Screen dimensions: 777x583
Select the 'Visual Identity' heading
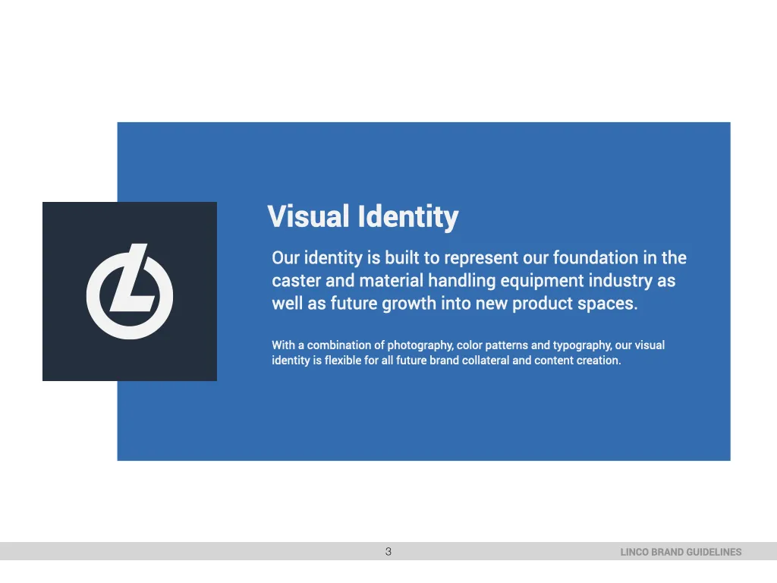pyautogui.click(x=363, y=216)
